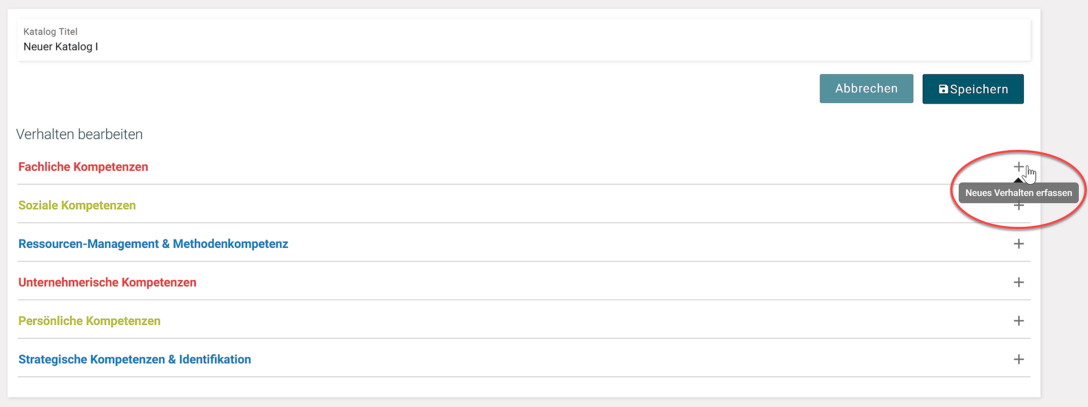The image size is (1088, 407).
Task: Expand Ressourcen-Management & Methodenkompetenz section
Action: pyautogui.click(x=153, y=244)
